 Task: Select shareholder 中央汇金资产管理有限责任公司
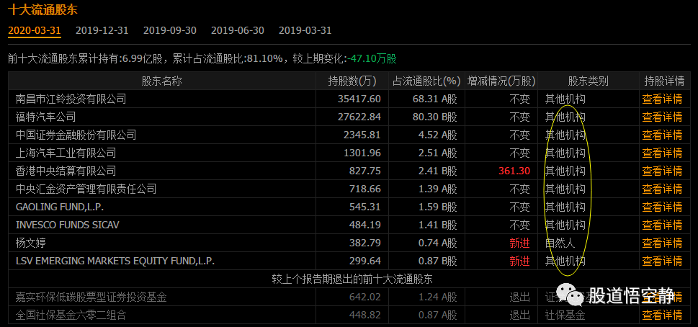click(86, 189)
